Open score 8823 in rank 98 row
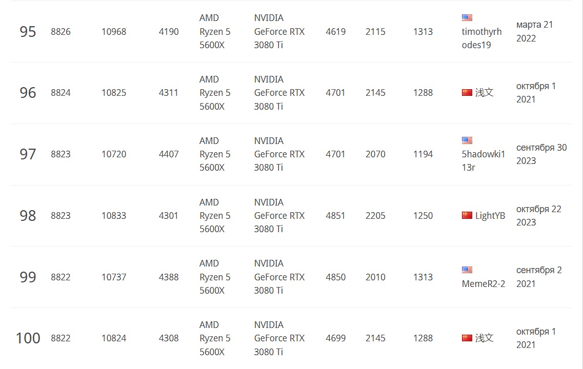 click(x=61, y=216)
